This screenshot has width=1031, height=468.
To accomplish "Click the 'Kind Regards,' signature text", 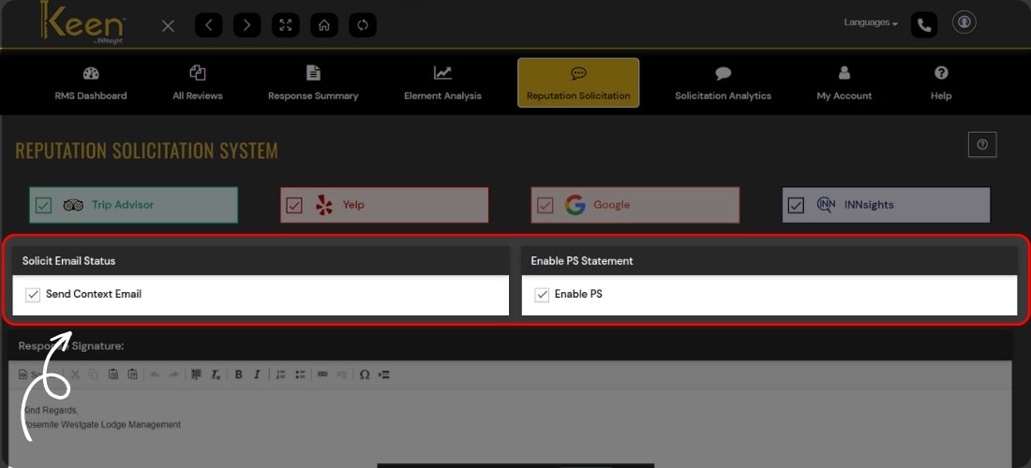I will [50, 410].
